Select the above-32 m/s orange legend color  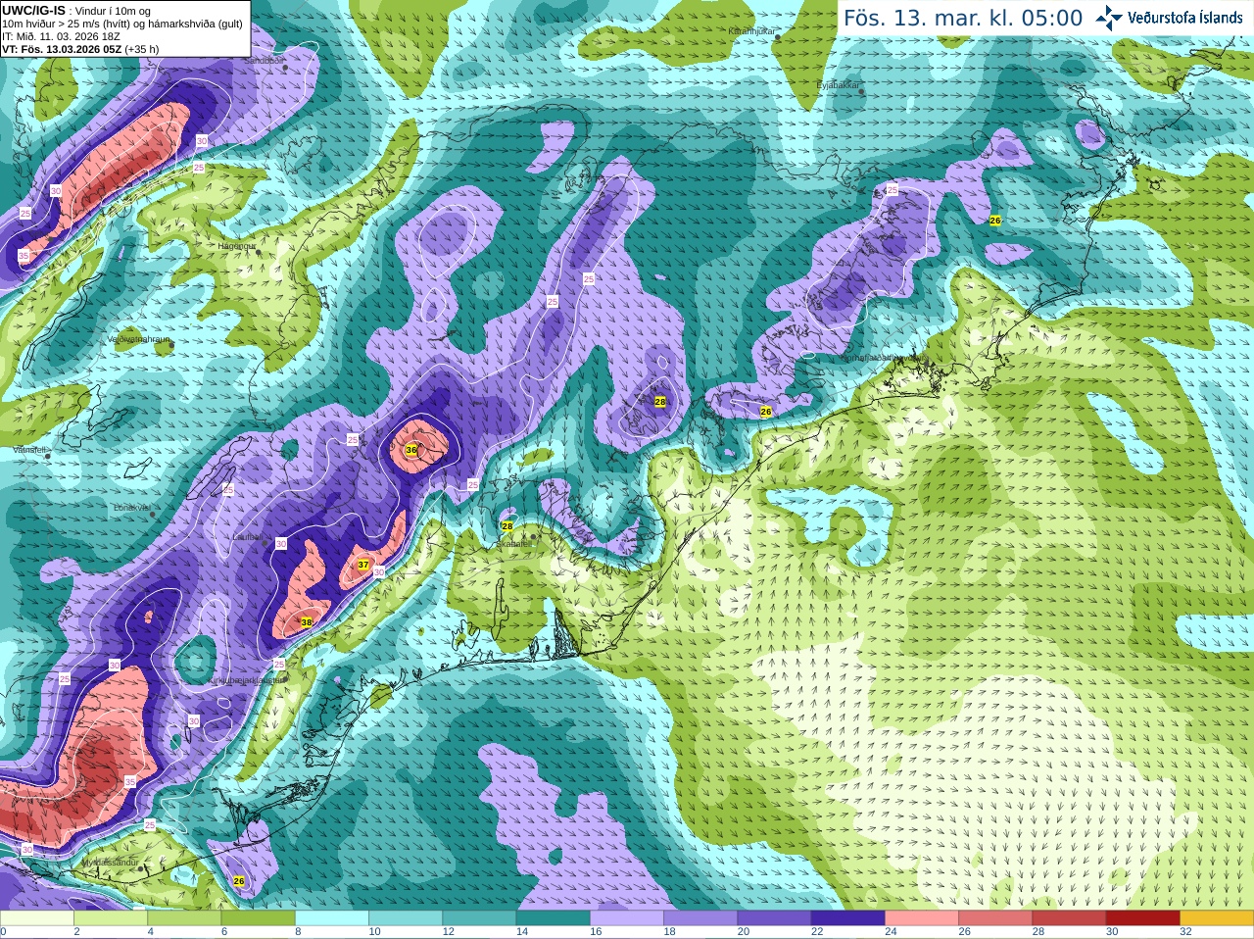click(1217, 918)
